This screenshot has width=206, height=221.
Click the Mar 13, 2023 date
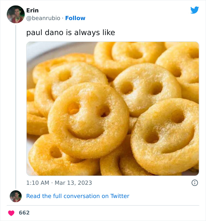pos(73,183)
